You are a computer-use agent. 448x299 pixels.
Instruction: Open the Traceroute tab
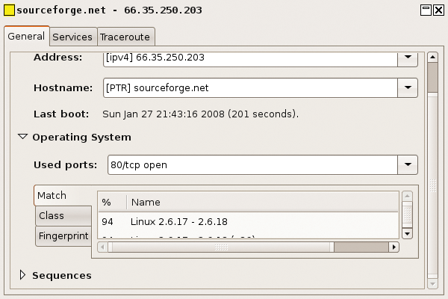(x=125, y=37)
